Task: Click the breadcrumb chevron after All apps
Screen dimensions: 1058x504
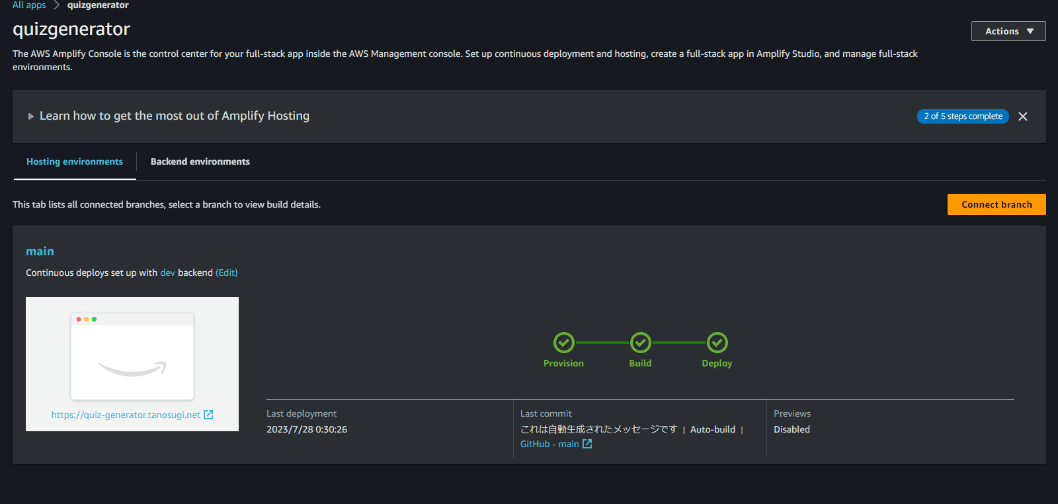Action: tap(57, 5)
